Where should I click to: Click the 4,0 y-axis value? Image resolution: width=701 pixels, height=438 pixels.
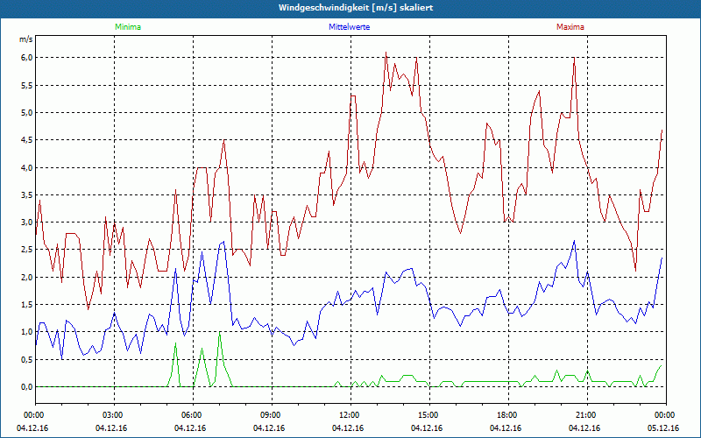tap(27, 167)
